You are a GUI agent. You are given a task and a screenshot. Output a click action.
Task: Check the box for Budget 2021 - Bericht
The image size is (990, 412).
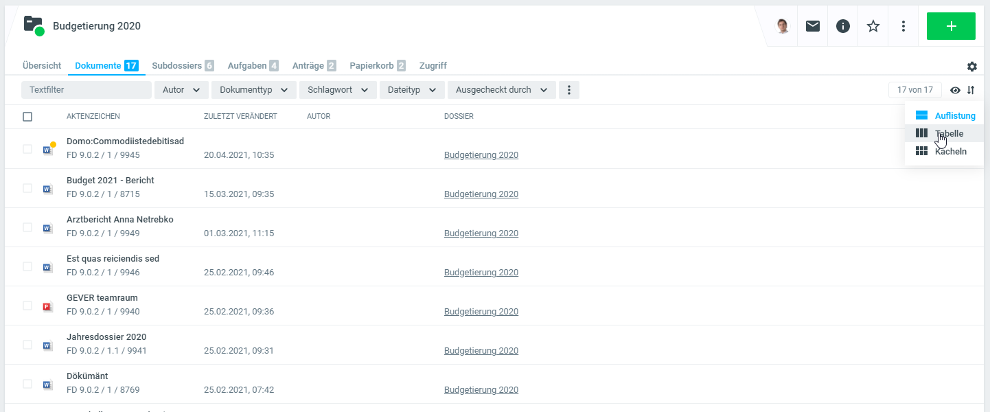[27, 188]
